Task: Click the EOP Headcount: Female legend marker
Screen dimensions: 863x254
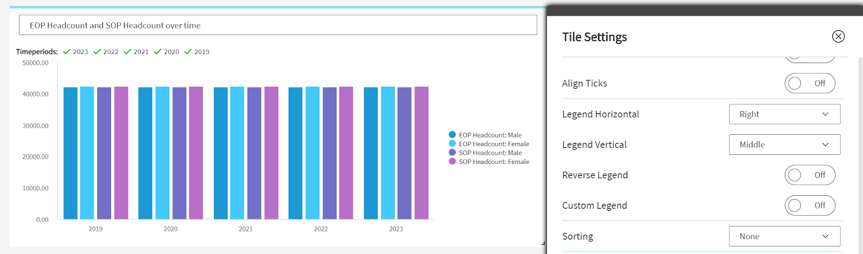Action: (452, 144)
